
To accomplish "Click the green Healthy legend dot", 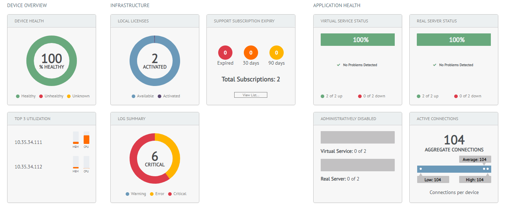I will pos(18,96).
